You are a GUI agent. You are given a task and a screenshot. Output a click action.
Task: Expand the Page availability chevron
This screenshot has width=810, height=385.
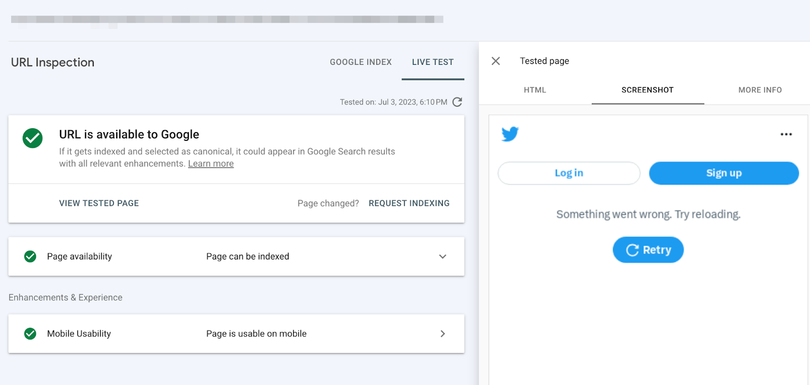[442, 256]
